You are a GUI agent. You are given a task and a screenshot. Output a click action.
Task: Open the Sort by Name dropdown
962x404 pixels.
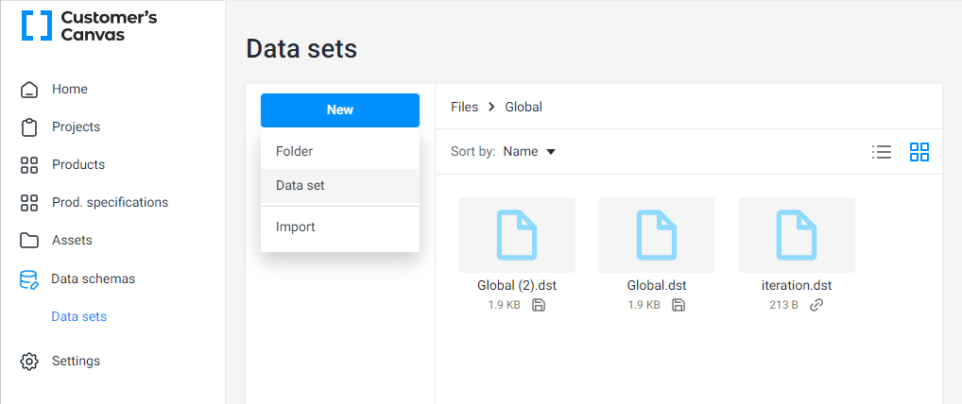529,151
